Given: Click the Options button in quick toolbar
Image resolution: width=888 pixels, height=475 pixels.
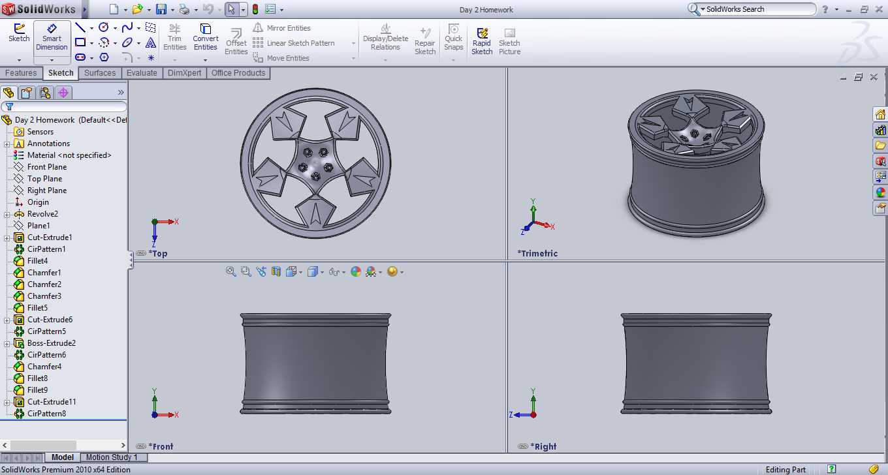Looking at the screenshot, I should coord(270,9).
